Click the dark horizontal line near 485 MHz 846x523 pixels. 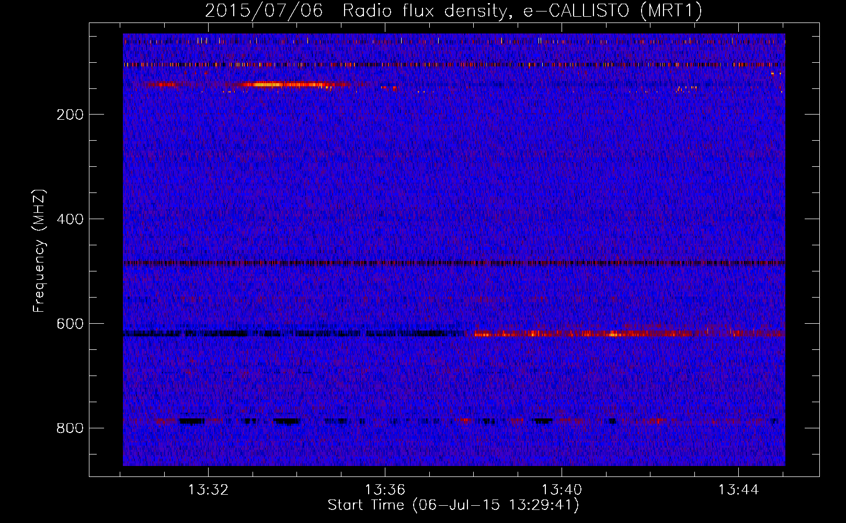click(x=454, y=263)
